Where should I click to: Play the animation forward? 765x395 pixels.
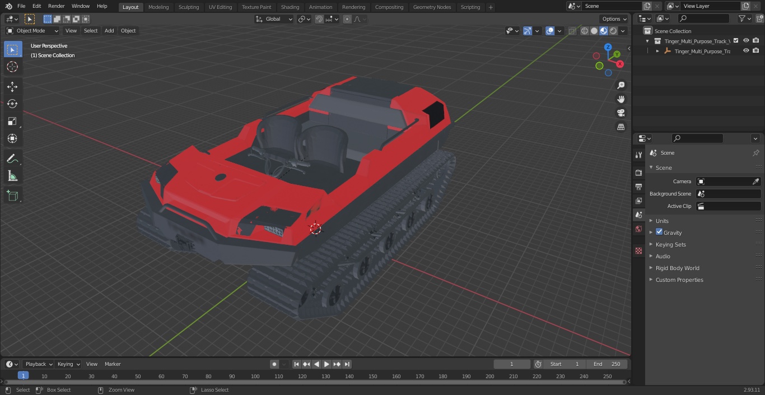tap(326, 364)
